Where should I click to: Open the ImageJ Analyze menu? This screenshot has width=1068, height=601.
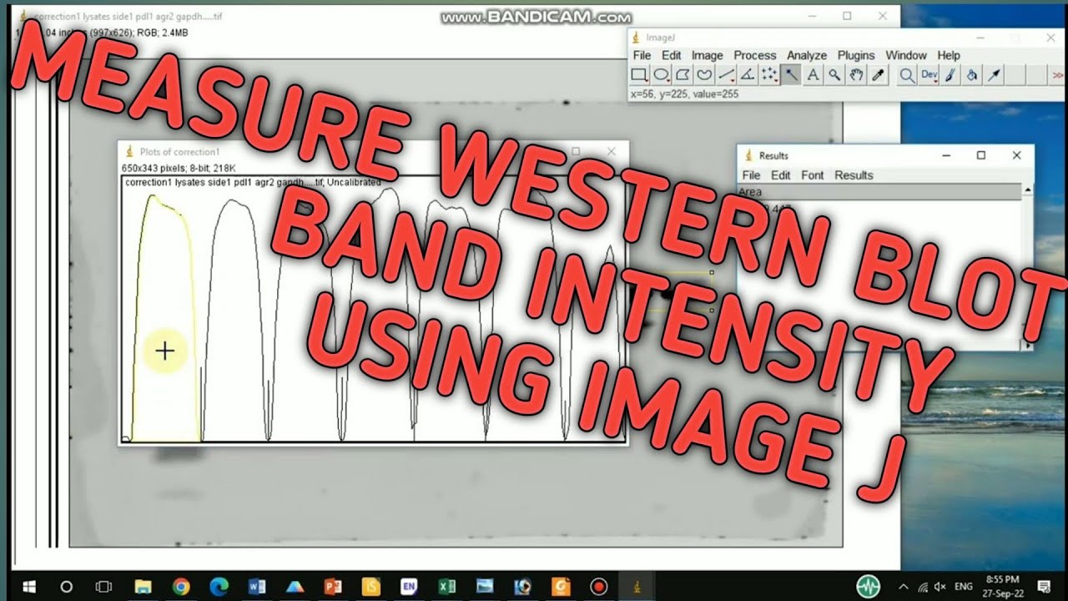807,55
